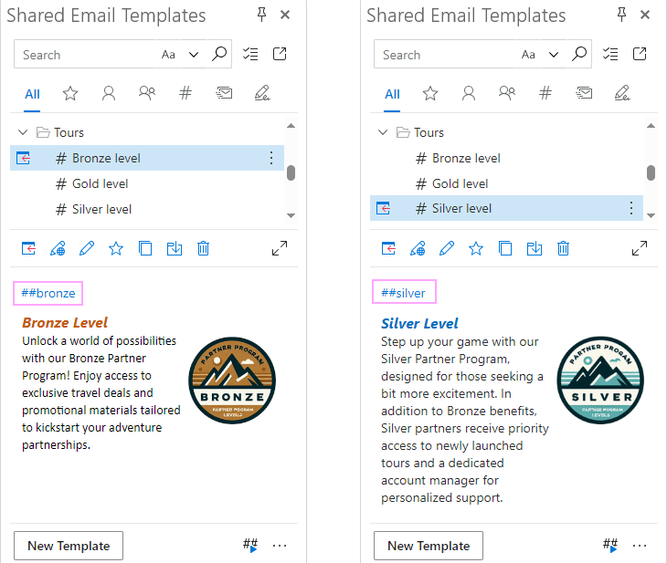Show Favorites star tab in left pane
Screen dimensions: 667x563
[x=70, y=93]
